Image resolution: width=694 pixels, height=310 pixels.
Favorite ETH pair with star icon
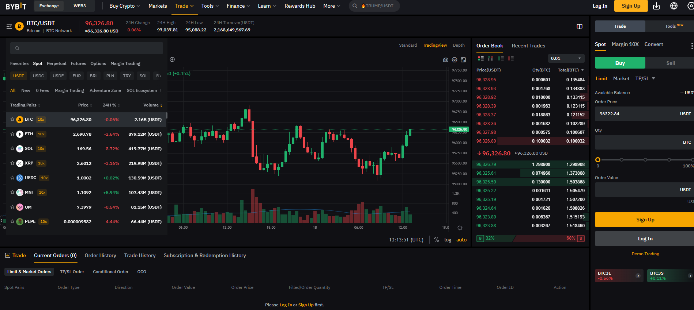(12, 134)
